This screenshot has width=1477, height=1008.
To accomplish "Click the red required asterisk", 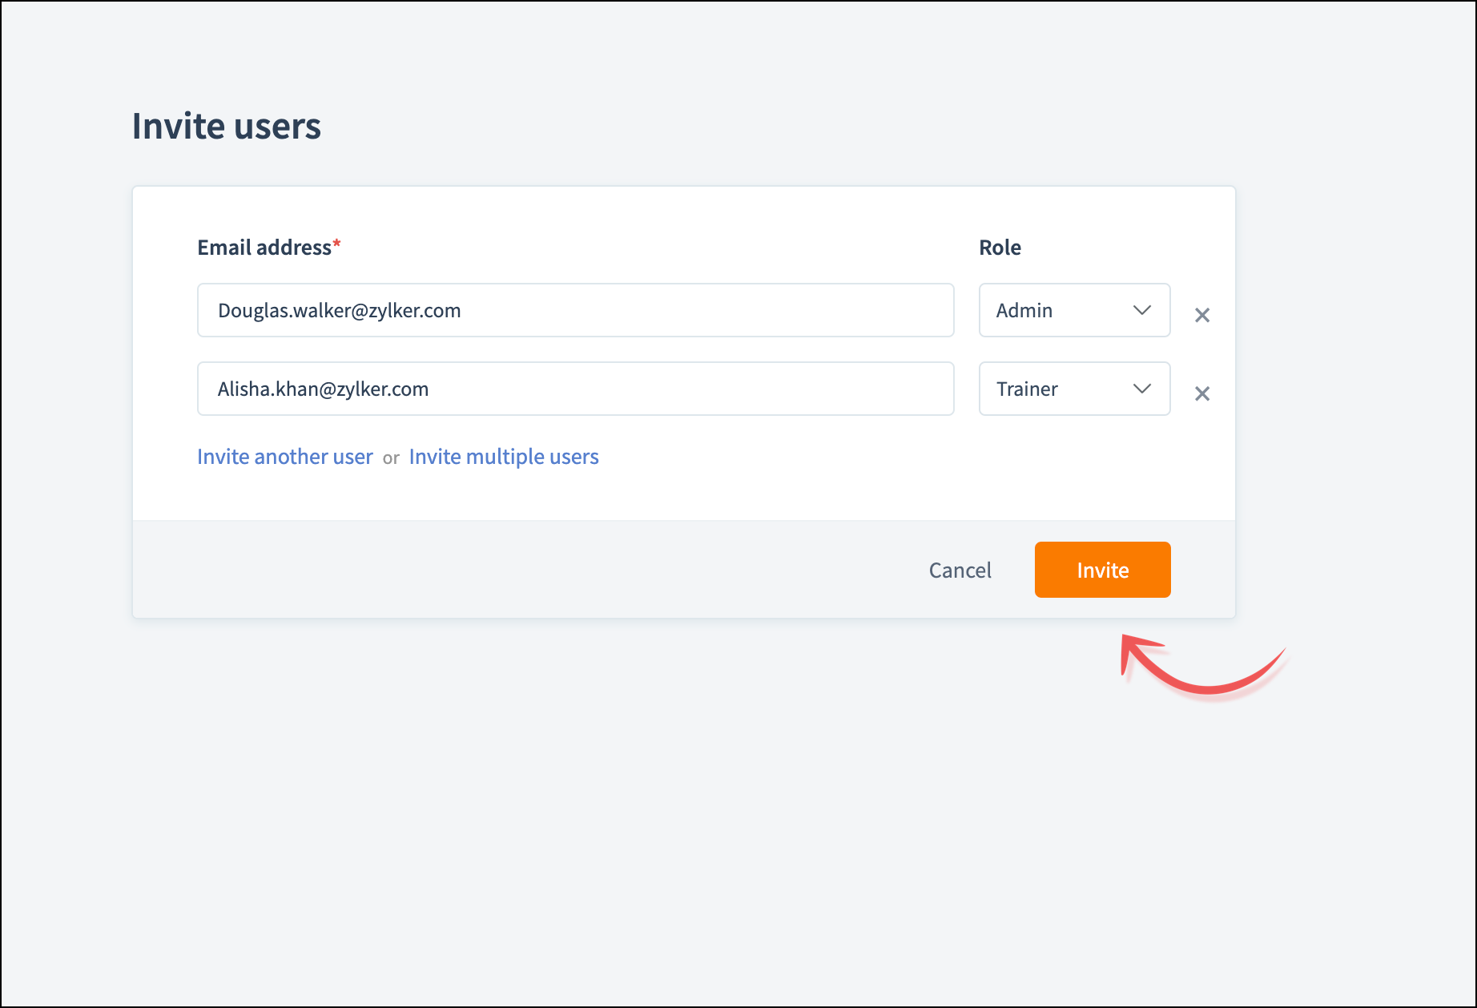I will click(x=337, y=244).
